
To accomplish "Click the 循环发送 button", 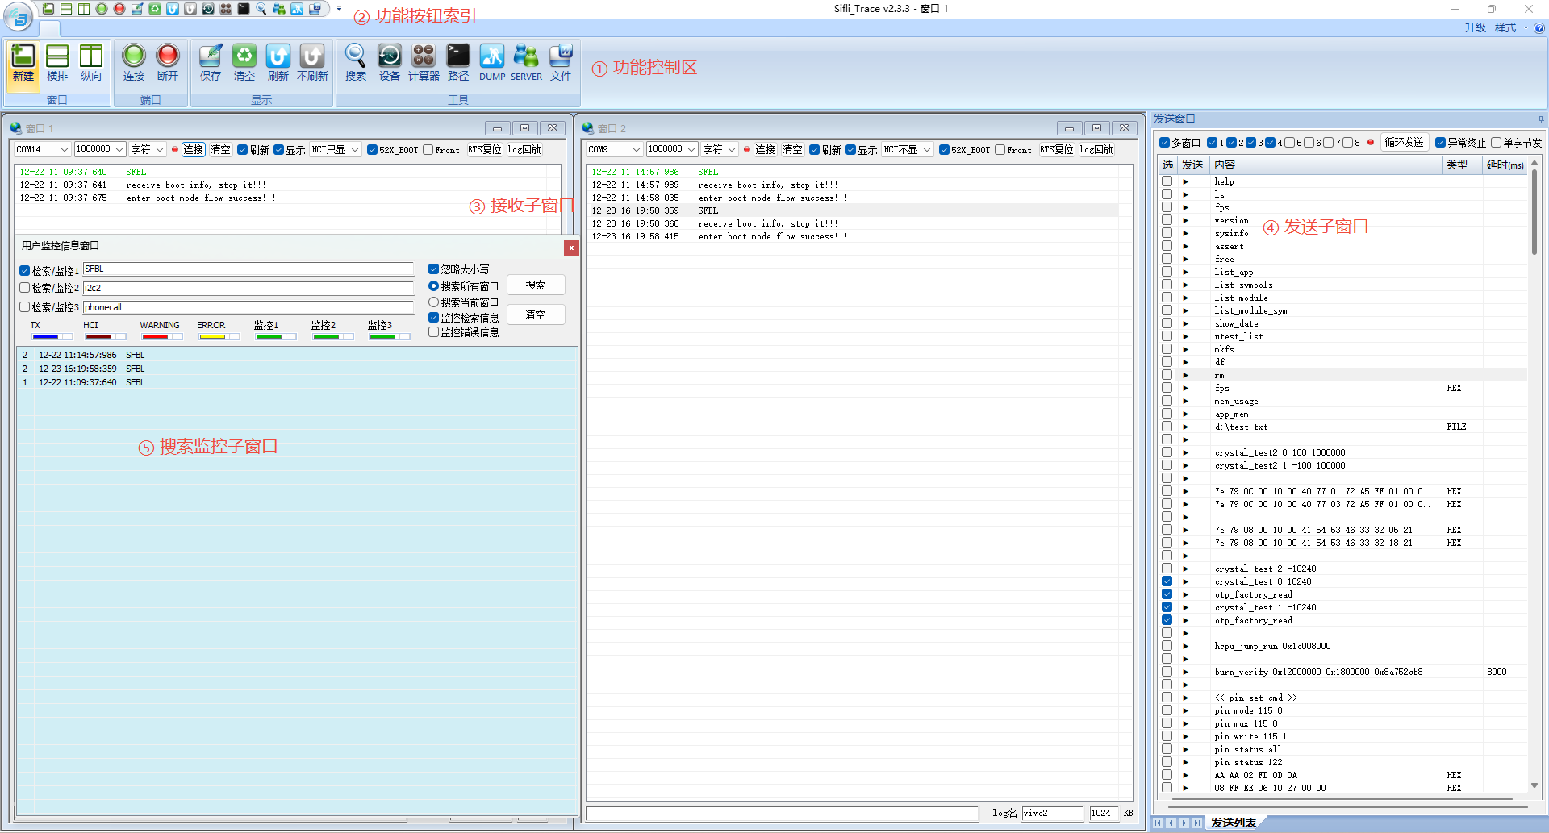I will click(x=1404, y=143).
